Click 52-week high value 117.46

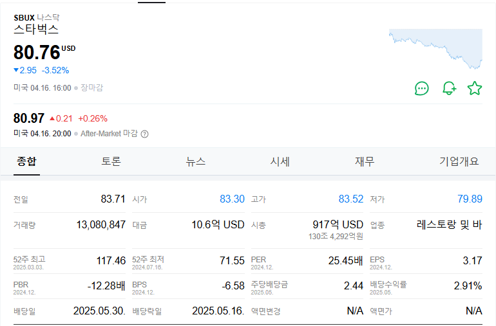click(x=111, y=260)
